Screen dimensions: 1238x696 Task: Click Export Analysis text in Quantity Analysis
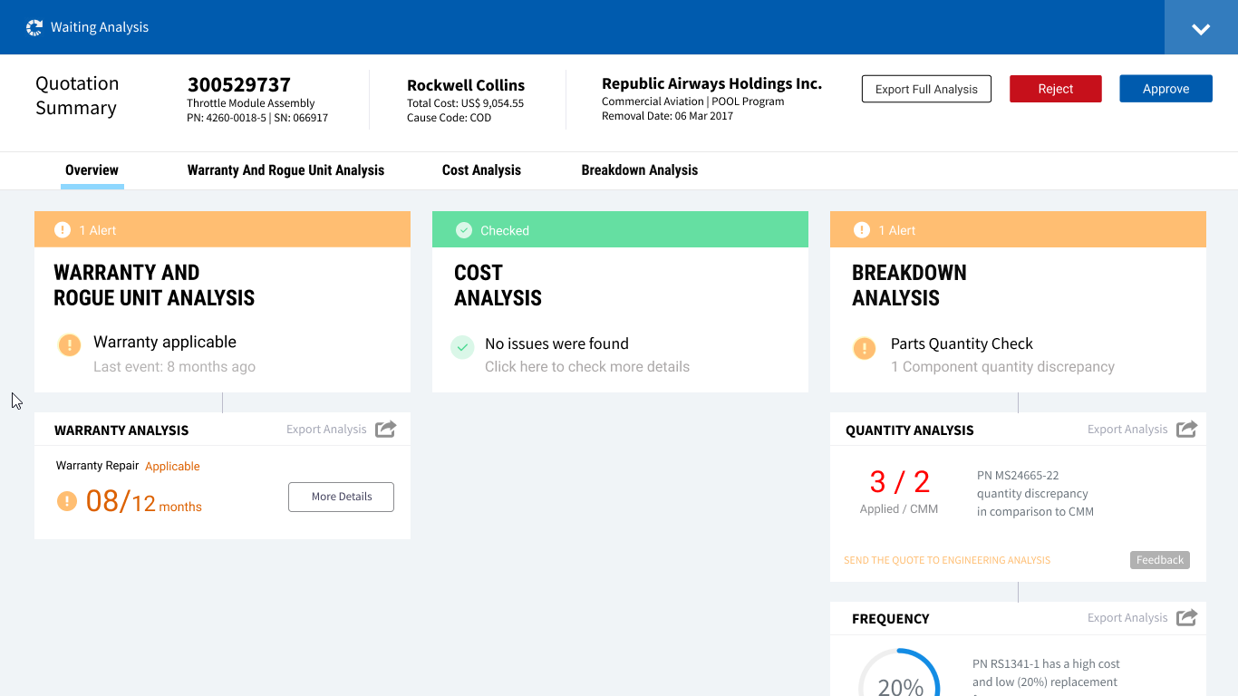pyautogui.click(x=1127, y=429)
